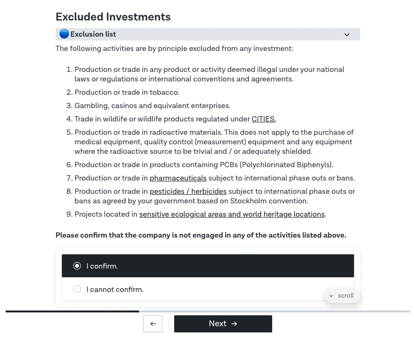The image size is (414, 341).
Task: Select the 'I confirm.' radio button
Action: (77, 266)
